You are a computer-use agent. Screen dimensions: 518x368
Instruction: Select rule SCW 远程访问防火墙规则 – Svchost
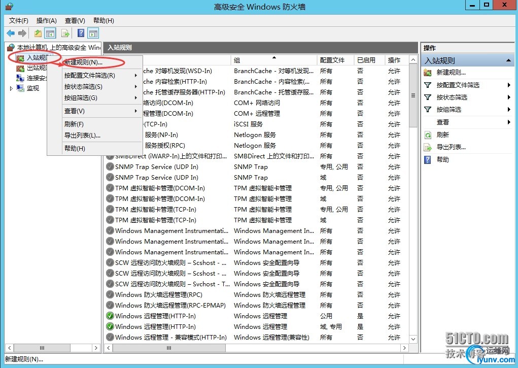click(257, 284)
